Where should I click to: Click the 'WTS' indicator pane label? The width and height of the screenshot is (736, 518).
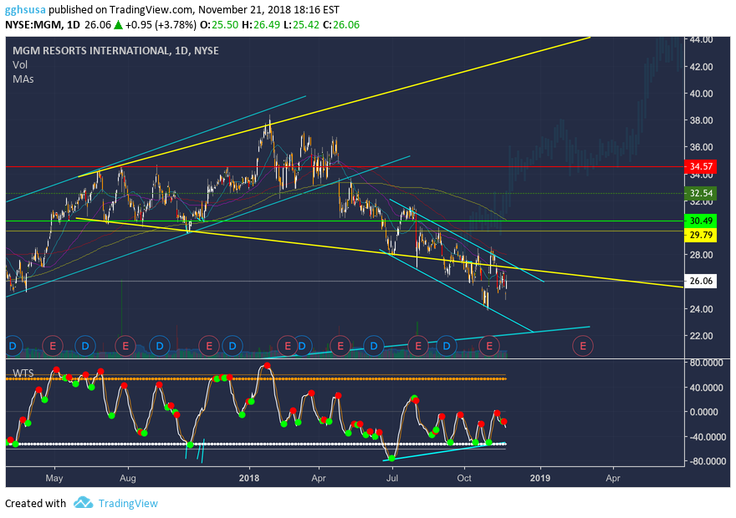tap(23, 373)
